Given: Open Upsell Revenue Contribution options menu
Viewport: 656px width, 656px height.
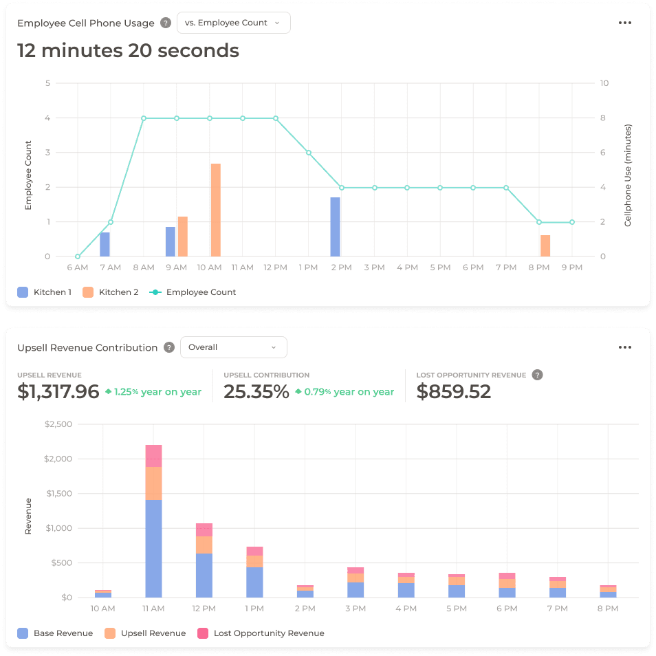Looking at the screenshot, I should [624, 347].
